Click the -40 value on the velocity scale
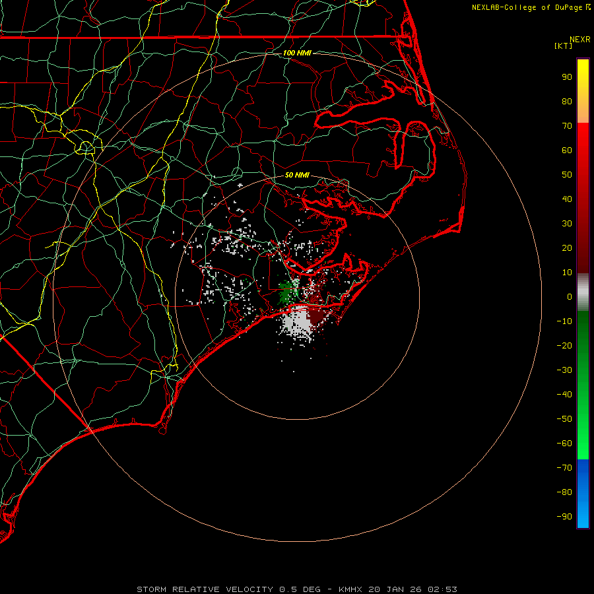This screenshot has width=594, height=594. (x=564, y=395)
